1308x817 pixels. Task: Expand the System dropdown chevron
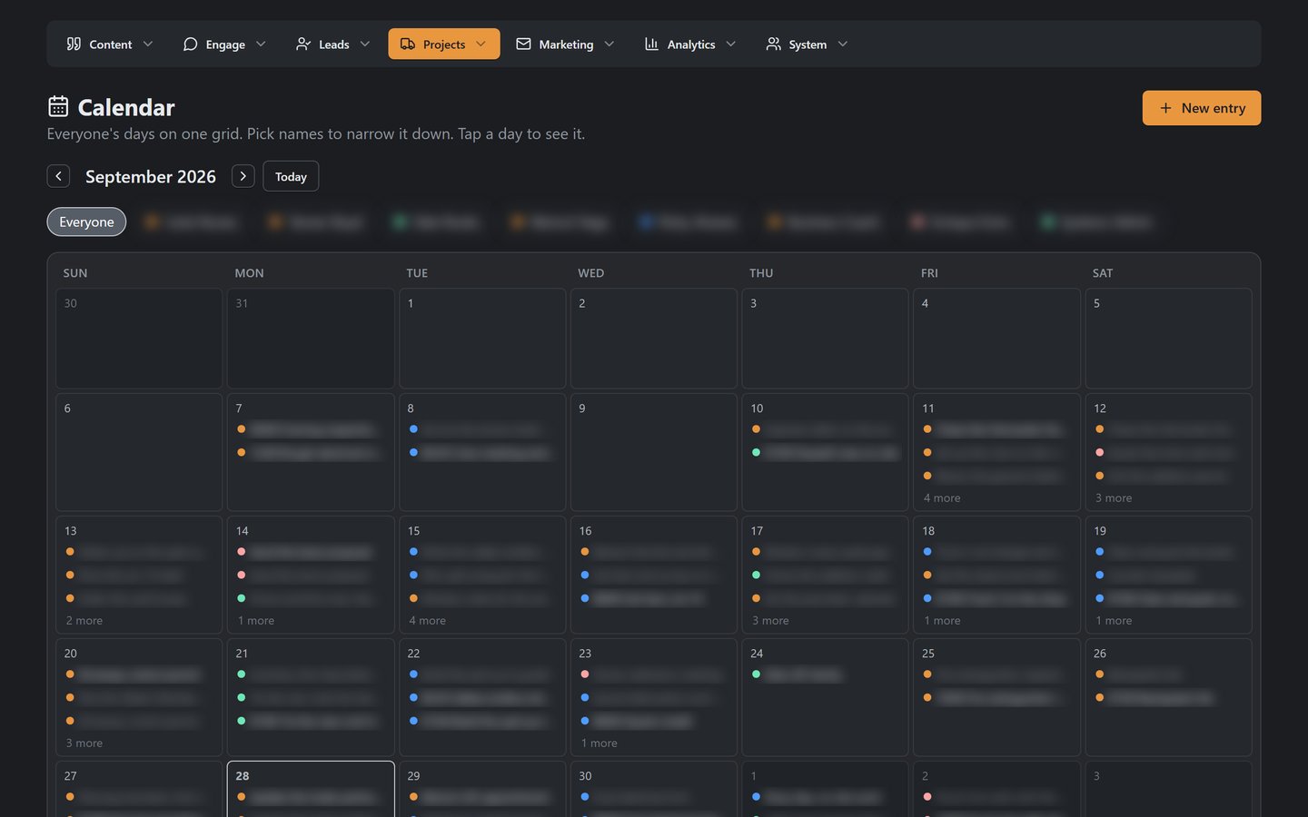(x=843, y=44)
